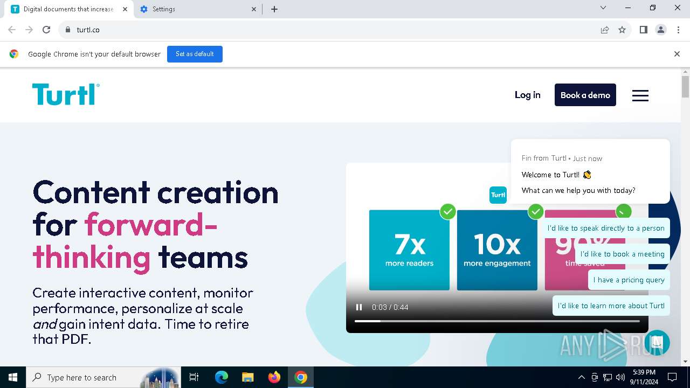This screenshot has height=388, width=690.
Task: Show hidden system tray icons
Action: pos(581,377)
